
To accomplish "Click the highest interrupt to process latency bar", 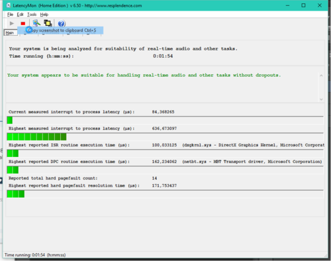I will pos(165,136).
